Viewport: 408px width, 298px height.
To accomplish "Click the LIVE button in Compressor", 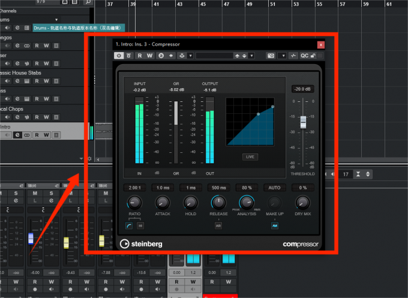I will pyautogui.click(x=250, y=157).
